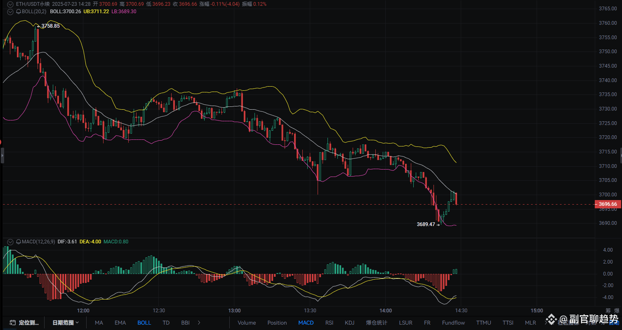Select the MLR indicator
This screenshot has height=330, width=622.
coord(530,323)
